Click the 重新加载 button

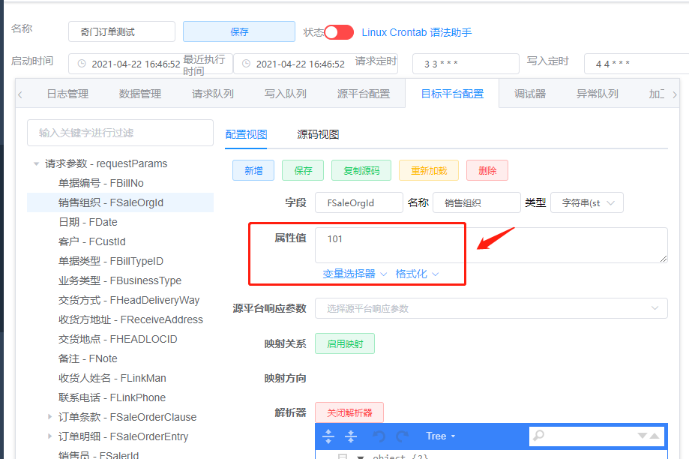click(x=429, y=170)
